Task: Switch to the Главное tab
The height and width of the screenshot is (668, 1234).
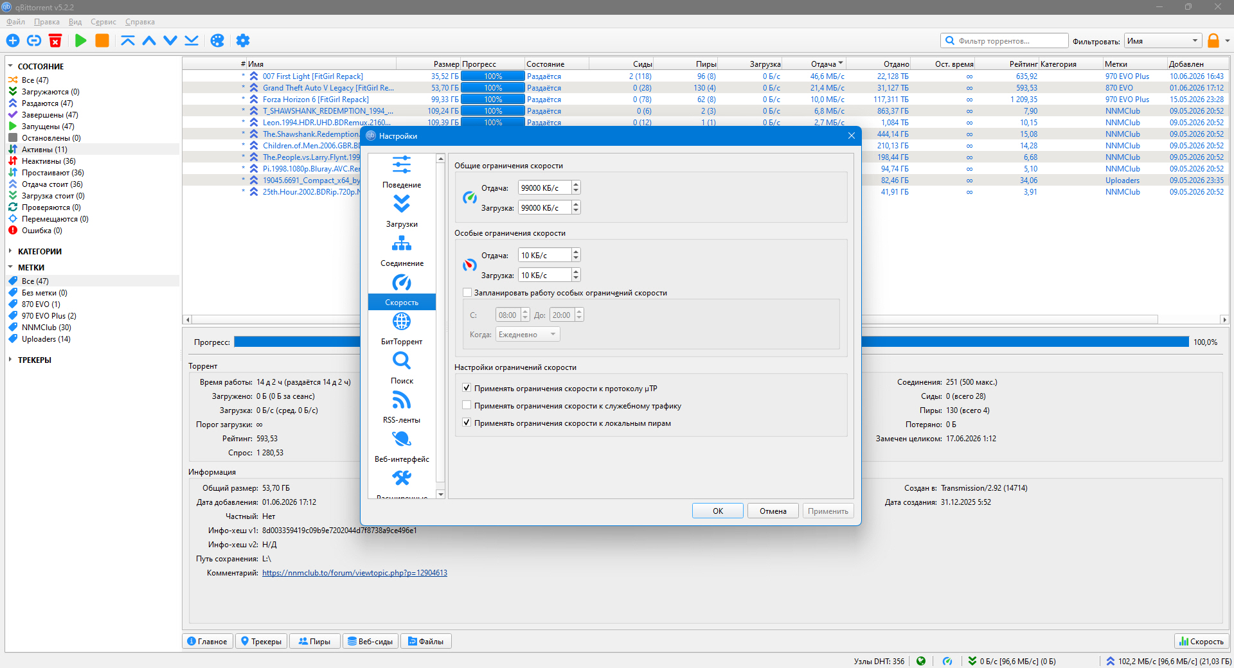Action: point(207,641)
